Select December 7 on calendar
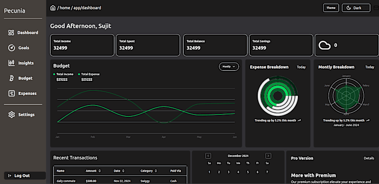The image size is (379, 184). 267,172
